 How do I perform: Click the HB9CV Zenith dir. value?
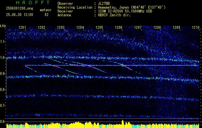tap(114, 15)
